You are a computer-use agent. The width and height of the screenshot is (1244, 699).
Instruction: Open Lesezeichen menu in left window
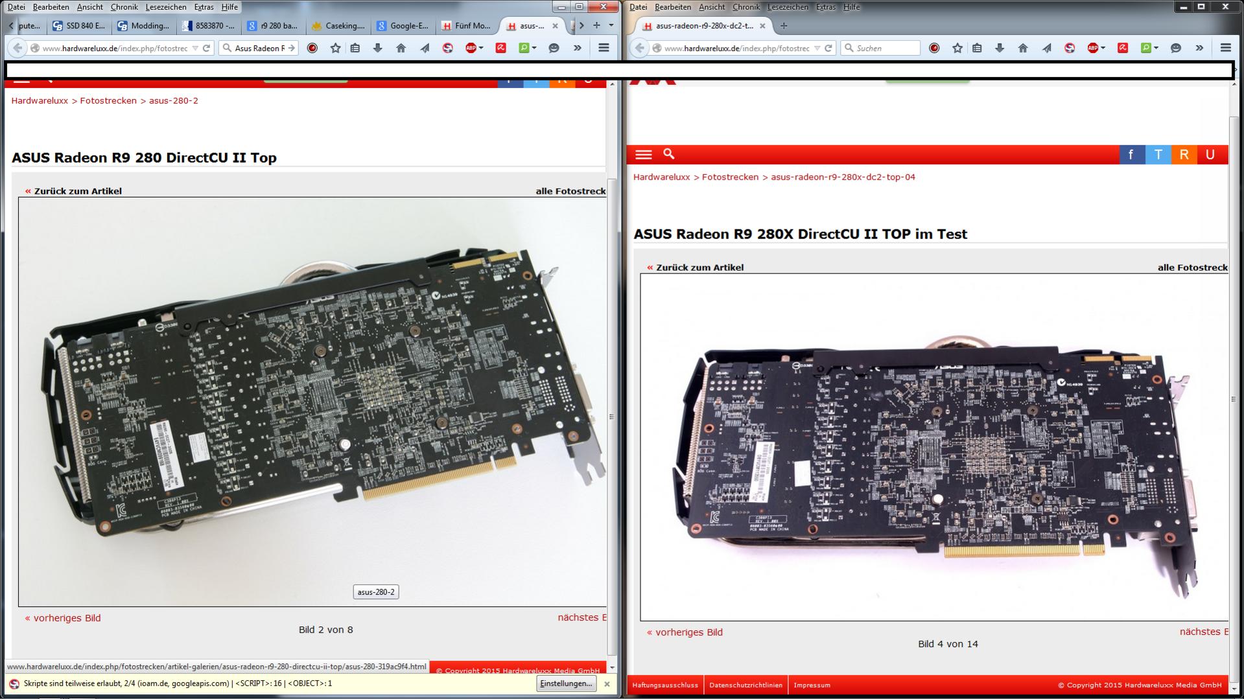tap(166, 7)
